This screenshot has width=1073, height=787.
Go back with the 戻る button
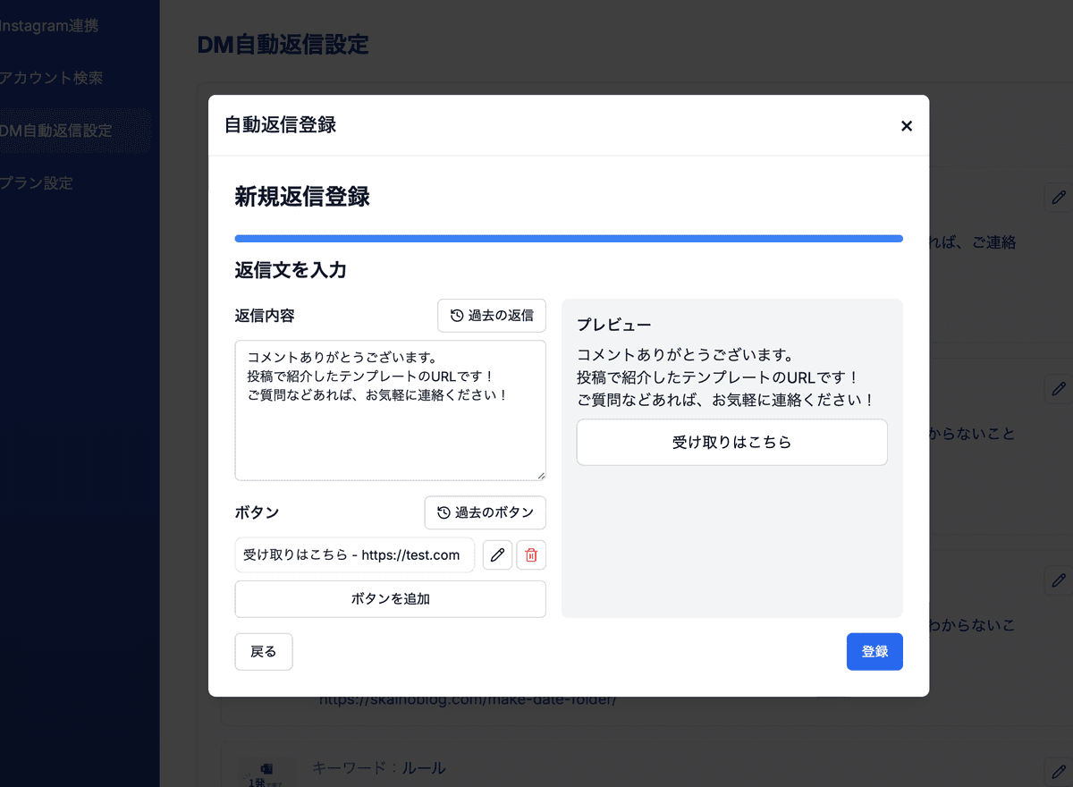coord(264,652)
